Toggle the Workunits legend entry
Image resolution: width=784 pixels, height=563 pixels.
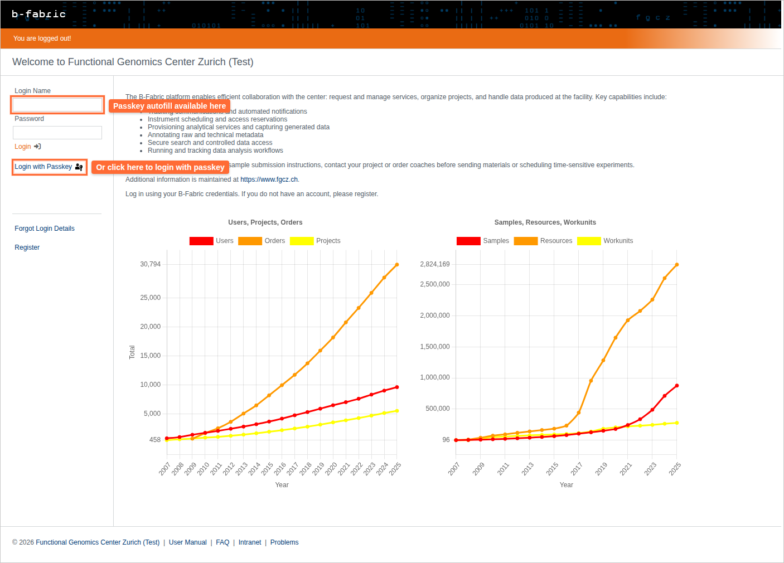point(589,241)
